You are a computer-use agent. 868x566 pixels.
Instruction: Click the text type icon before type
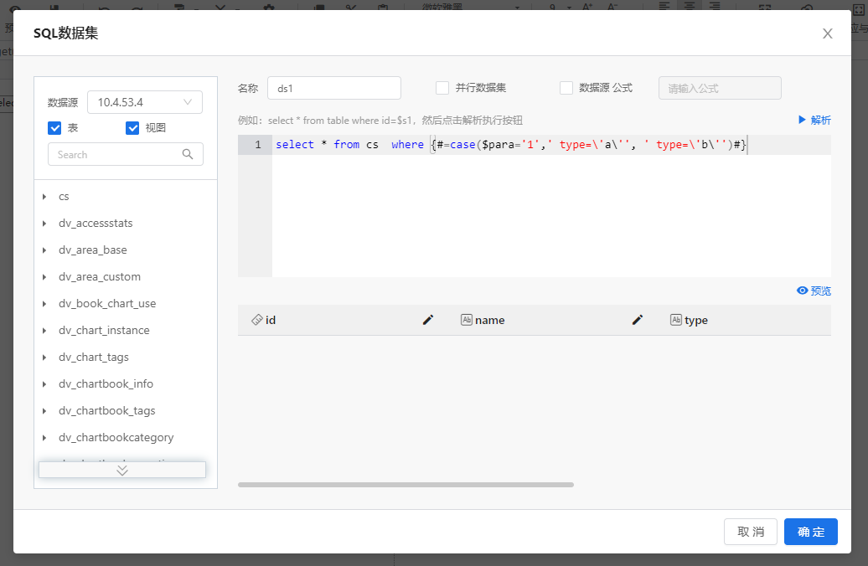tap(676, 320)
